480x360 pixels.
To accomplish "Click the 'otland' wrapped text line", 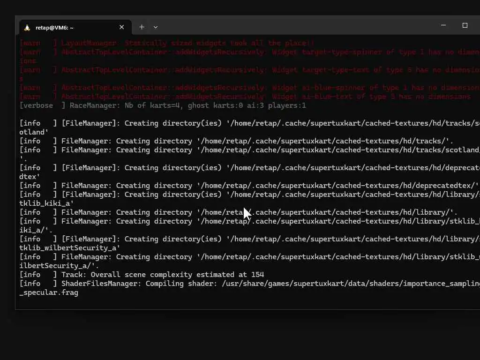I will click(x=34, y=132).
